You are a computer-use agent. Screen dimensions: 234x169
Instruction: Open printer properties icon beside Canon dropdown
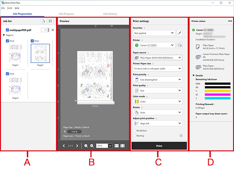click(180, 45)
